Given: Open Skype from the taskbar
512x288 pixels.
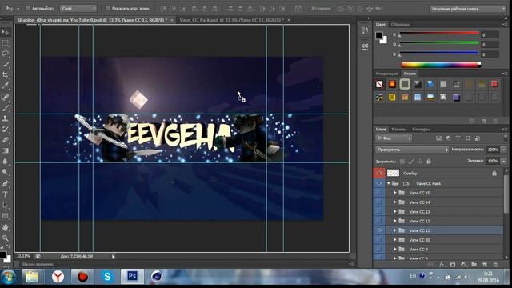Looking at the screenshot, I should coord(107,277).
